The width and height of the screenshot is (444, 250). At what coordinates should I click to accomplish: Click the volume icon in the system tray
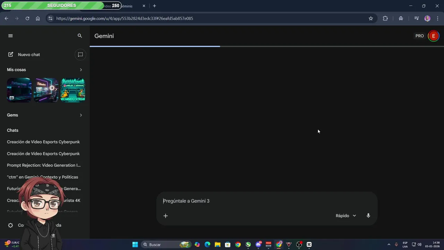[419, 244]
